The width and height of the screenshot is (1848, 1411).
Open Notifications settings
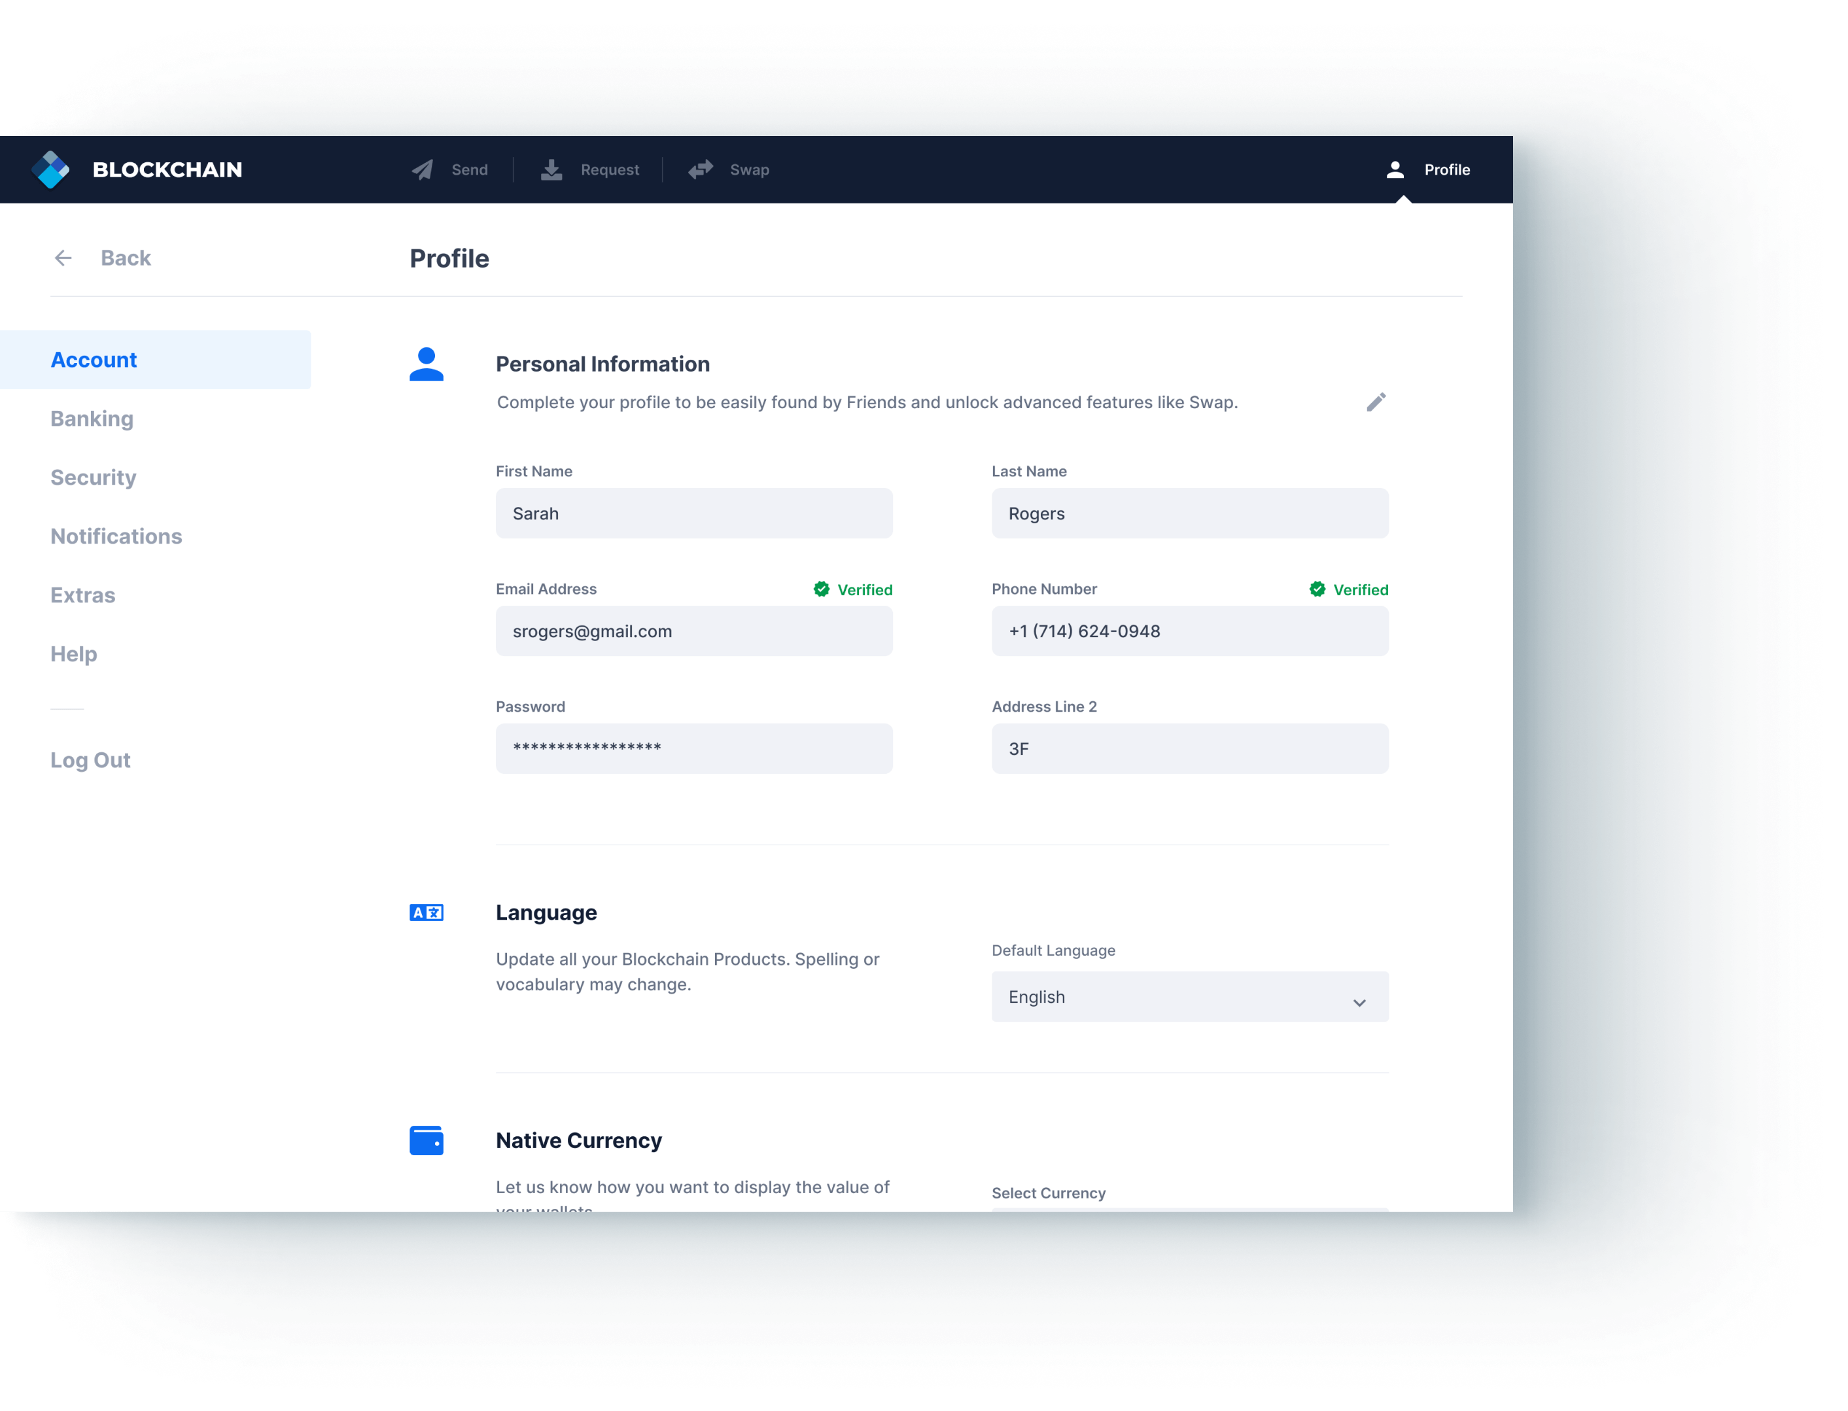116,536
